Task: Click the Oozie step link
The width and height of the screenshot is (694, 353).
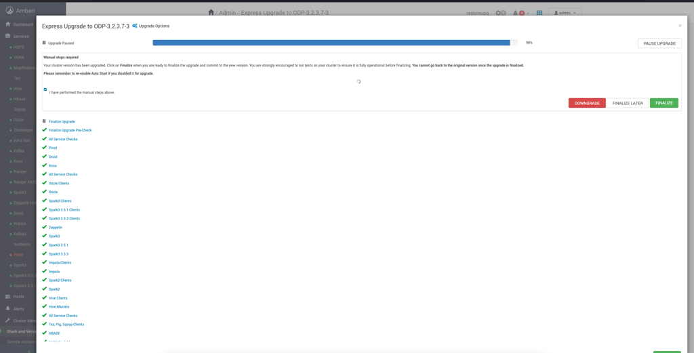Action: click(x=53, y=192)
